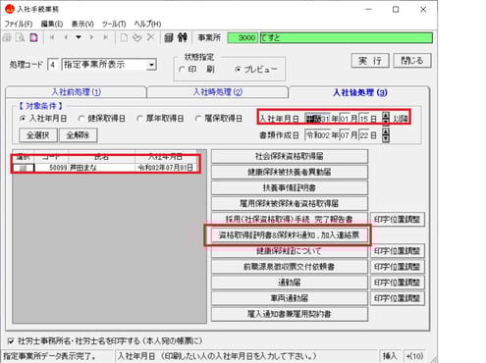This screenshot has width=486, height=363.
Task: Switch to 入社後処理(3) tab
Action: [359, 92]
